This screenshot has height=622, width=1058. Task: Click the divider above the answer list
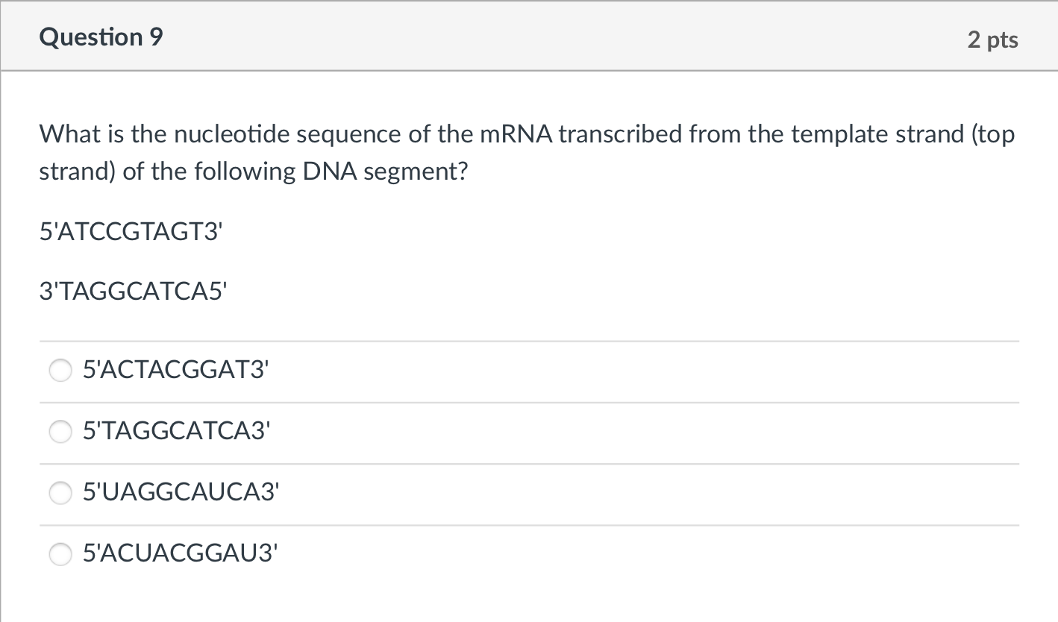click(529, 339)
